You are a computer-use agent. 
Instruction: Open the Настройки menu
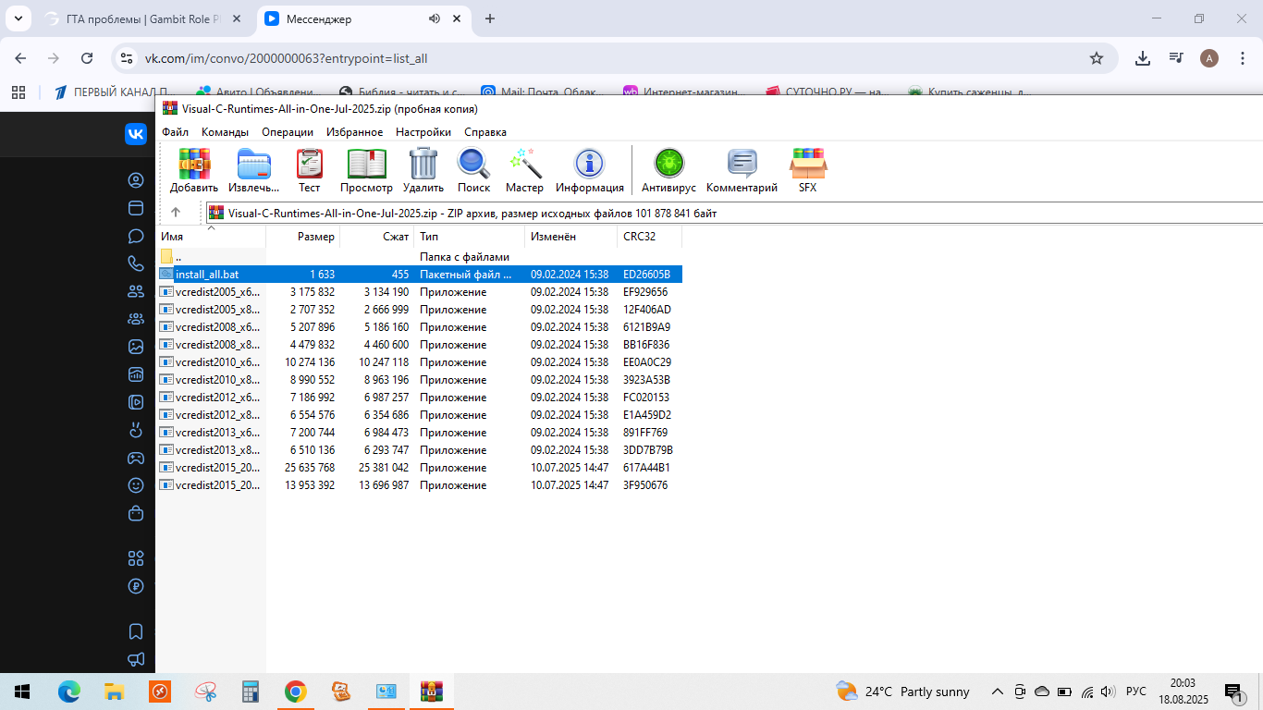click(423, 132)
